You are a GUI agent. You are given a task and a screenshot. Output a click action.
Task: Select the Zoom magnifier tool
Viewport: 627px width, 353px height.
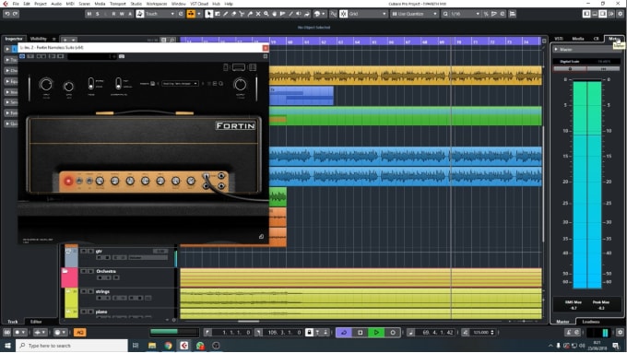pos(266,14)
